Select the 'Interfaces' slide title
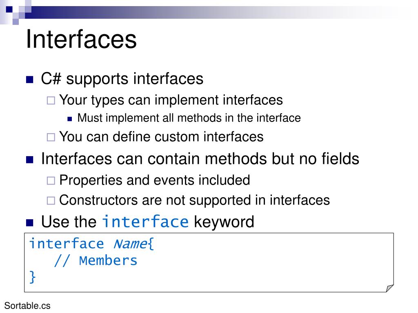Screen dimensions: 418x313 tap(81, 39)
